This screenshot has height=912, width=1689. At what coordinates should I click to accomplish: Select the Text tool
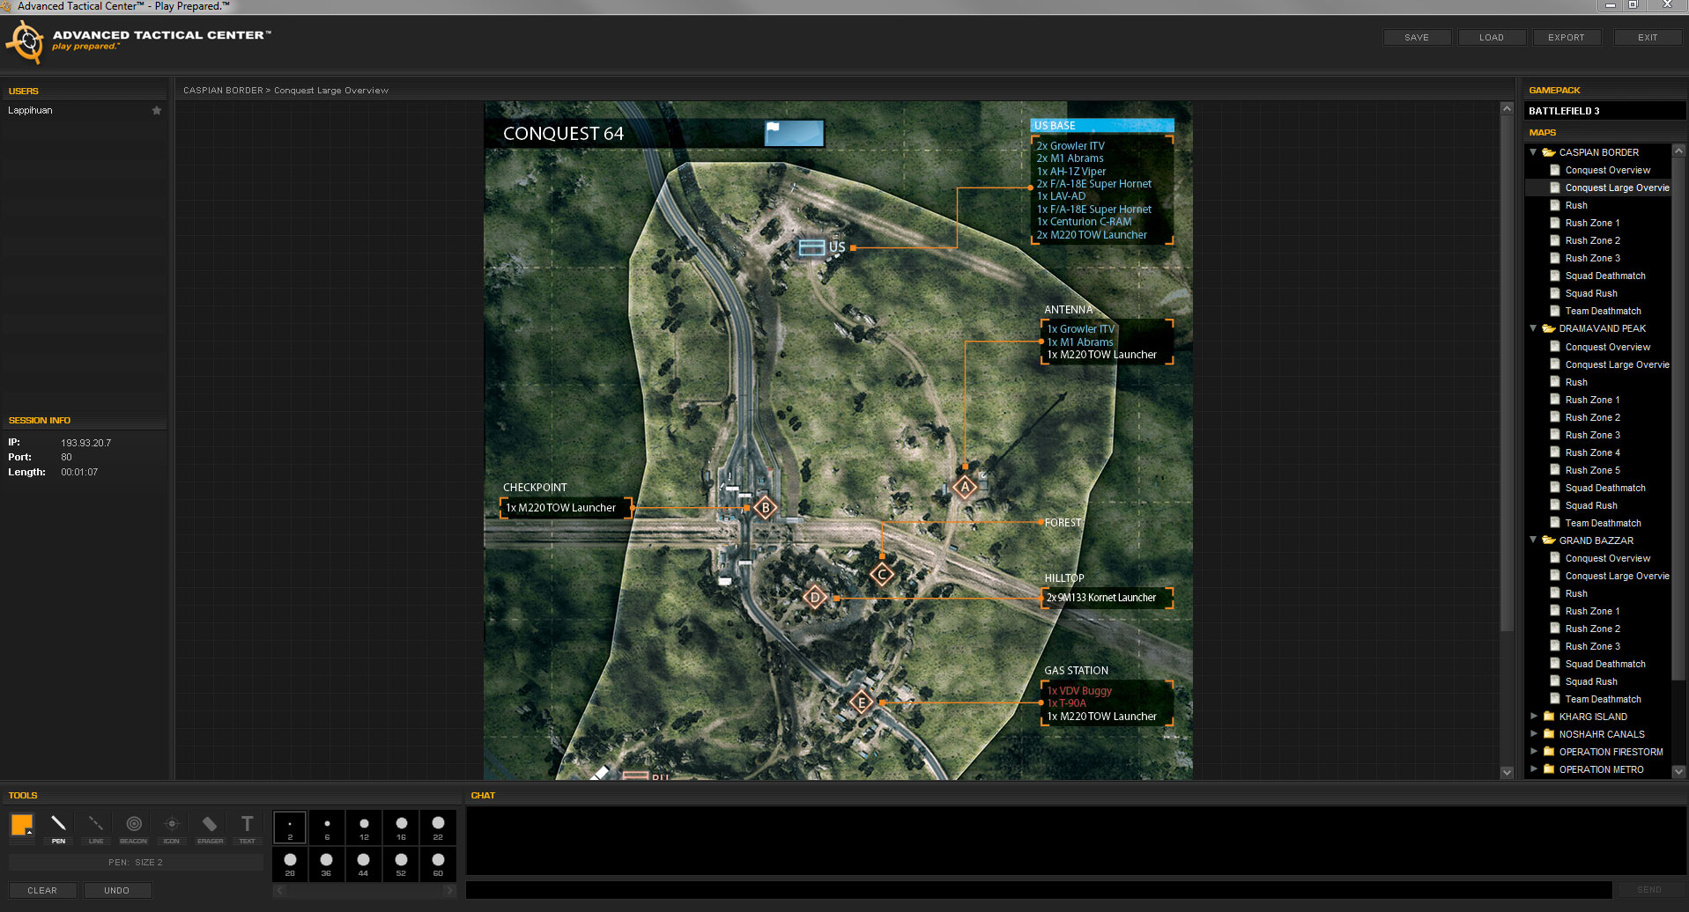tap(248, 828)
